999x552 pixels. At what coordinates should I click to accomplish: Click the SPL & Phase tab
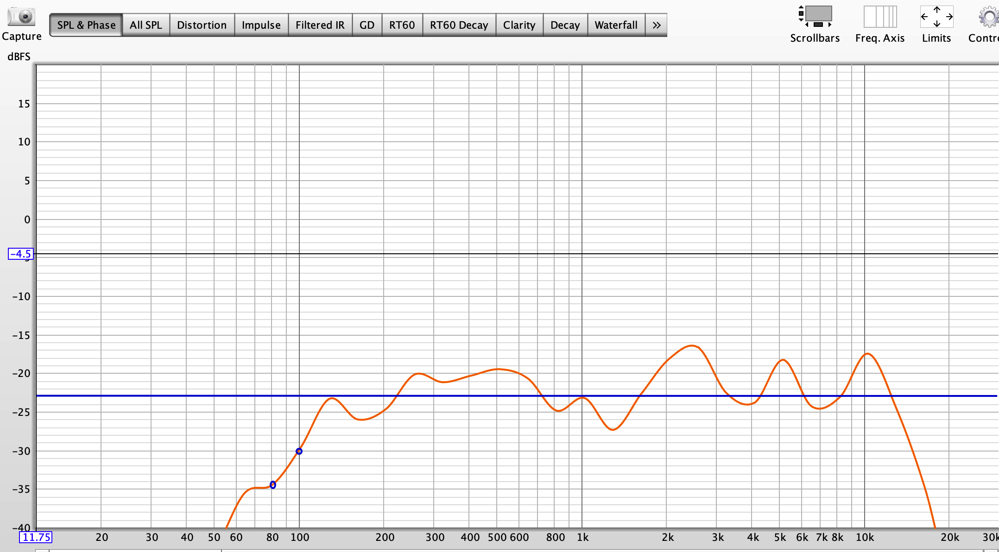pos(86,25)
